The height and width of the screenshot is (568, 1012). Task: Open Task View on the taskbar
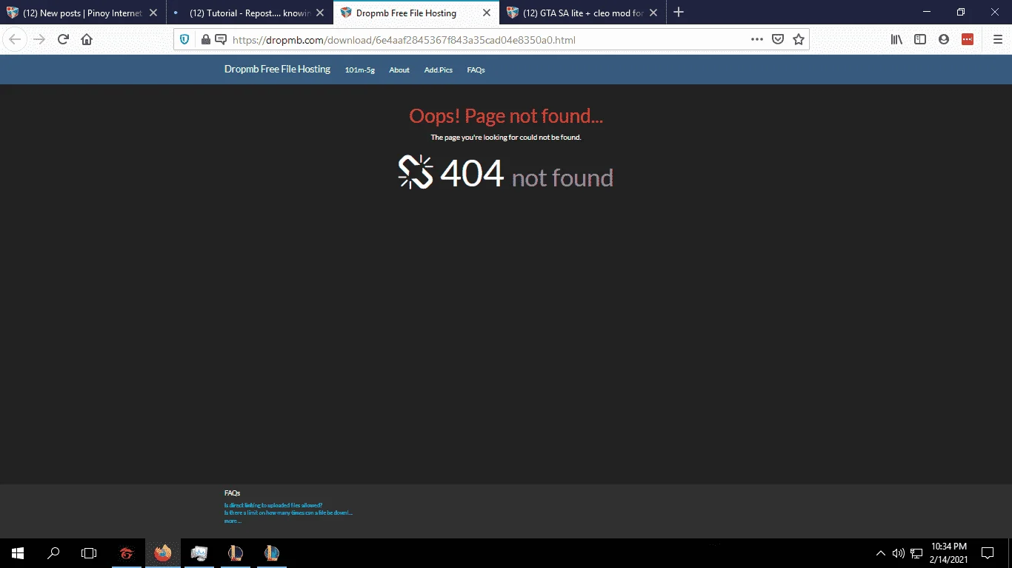click(89, 553)
